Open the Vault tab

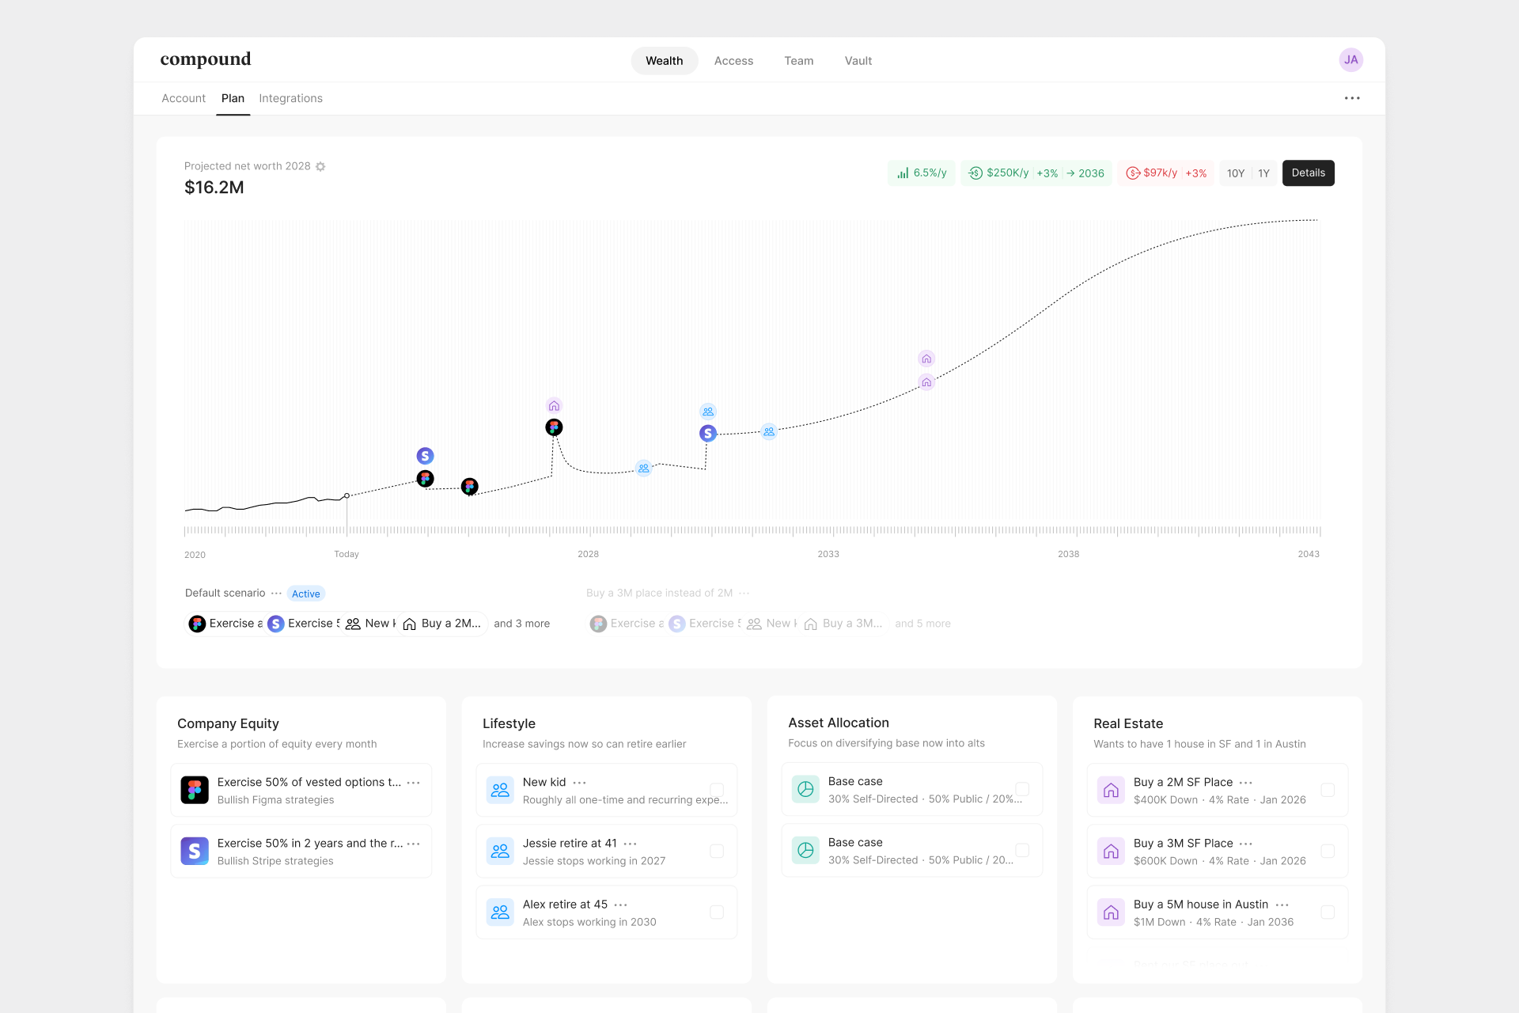click(x=858, y=61)
